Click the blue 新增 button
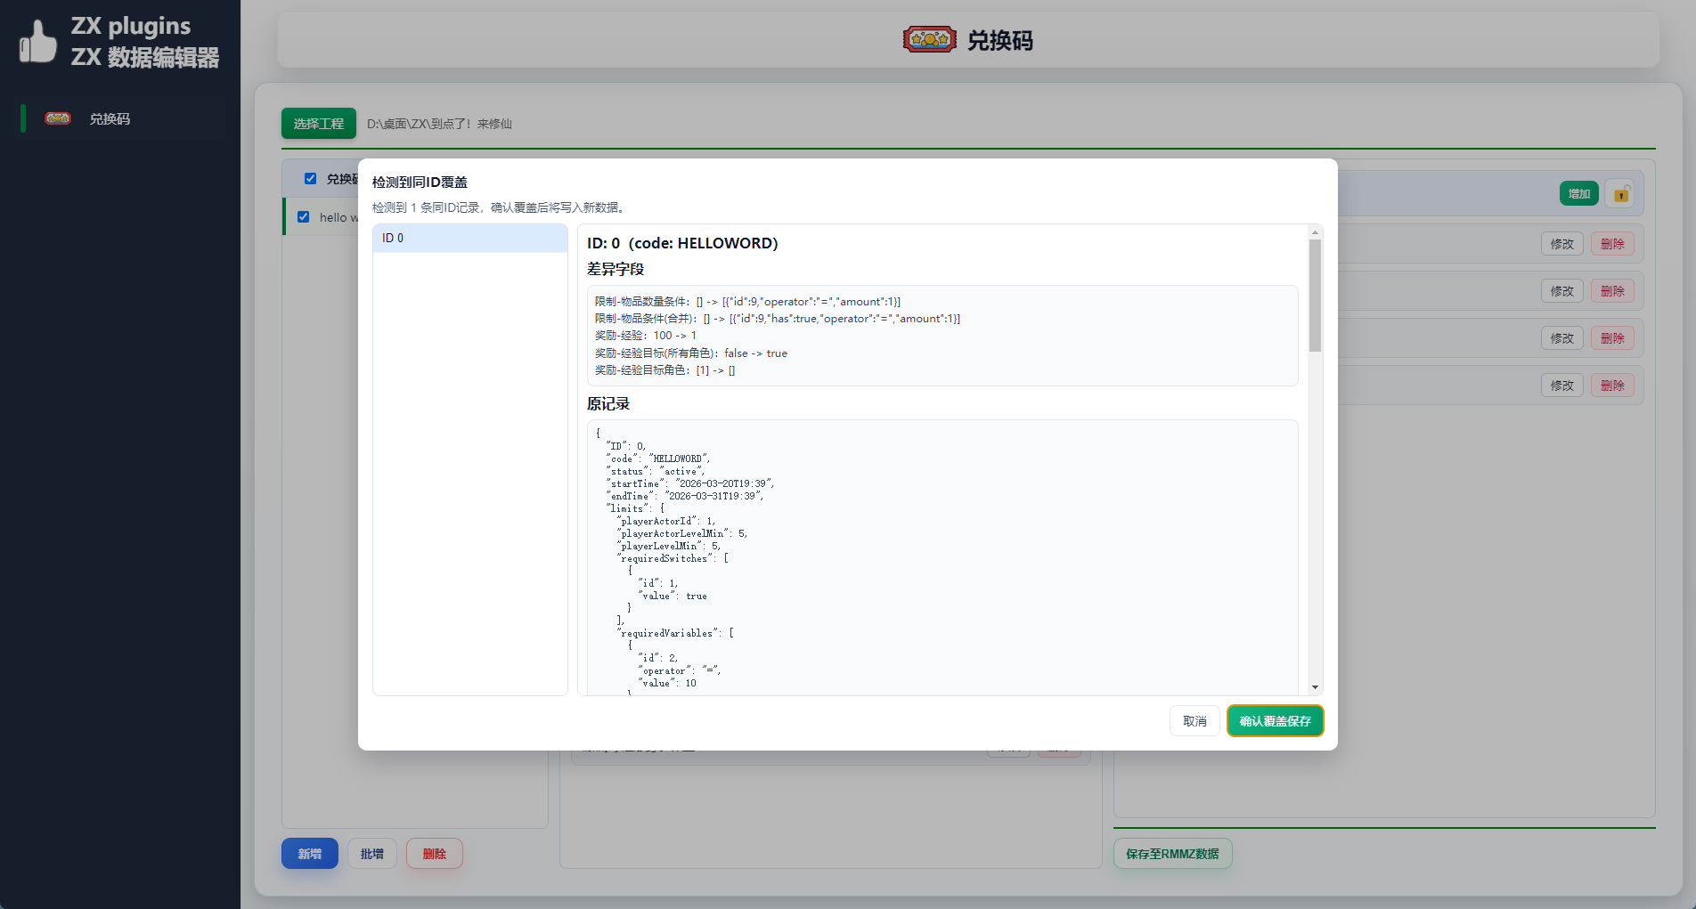Viewport: 1696px width, 909px height. point(310,854)
